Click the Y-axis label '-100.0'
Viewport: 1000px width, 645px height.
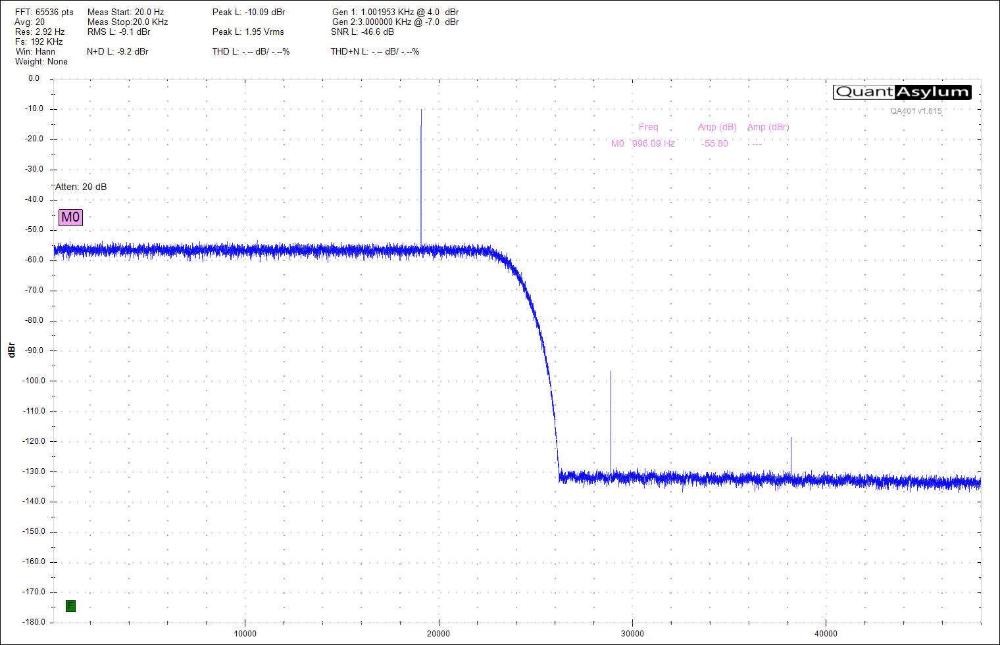(x=34, y=381)
